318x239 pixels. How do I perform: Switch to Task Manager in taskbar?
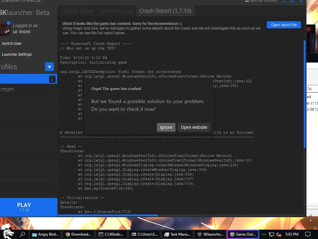177,234
